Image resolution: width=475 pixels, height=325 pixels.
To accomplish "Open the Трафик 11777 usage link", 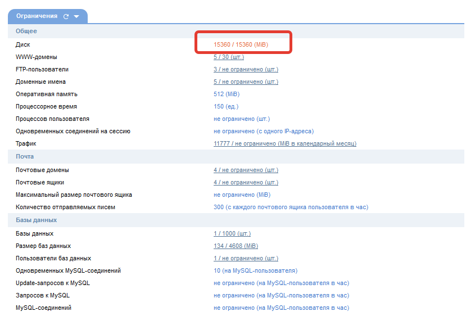I will pyautogui.click(x=284, y=144).
